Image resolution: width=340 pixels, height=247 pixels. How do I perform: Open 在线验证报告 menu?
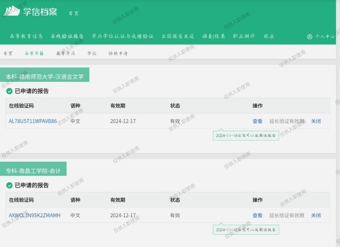67,36
